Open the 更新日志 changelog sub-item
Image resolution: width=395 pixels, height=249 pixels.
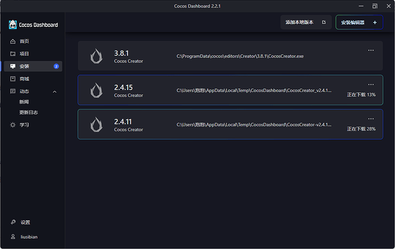click(29, 113)
